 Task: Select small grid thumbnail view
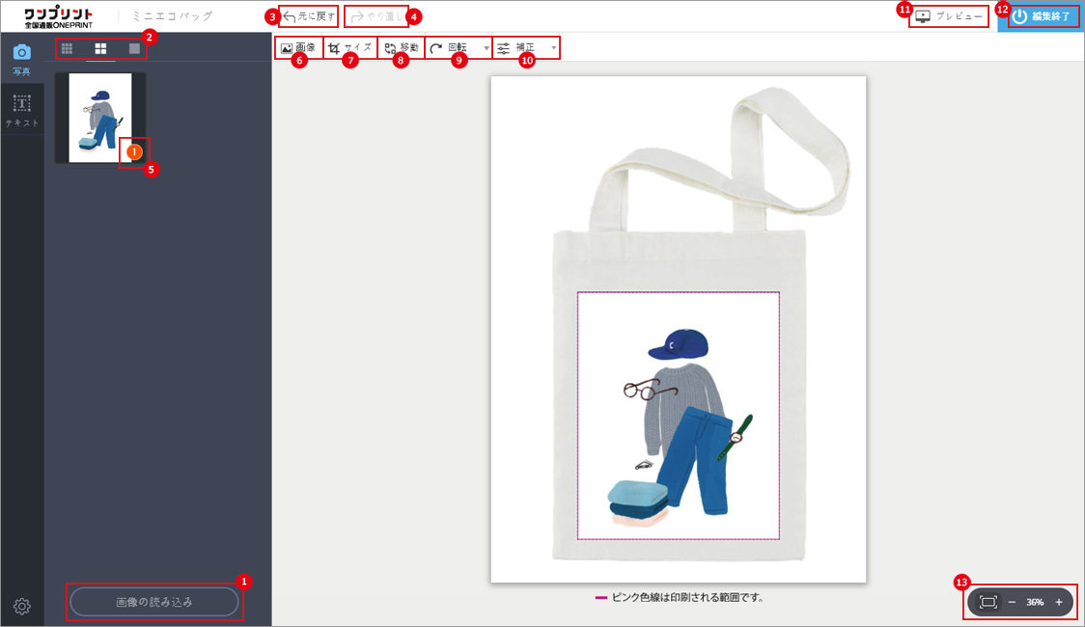(x=67, y=48)
